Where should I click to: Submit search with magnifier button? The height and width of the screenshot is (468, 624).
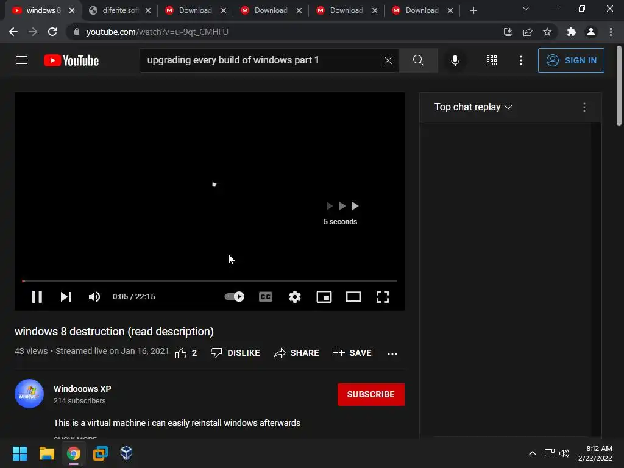pyautogui.click(x=418, y=60)
